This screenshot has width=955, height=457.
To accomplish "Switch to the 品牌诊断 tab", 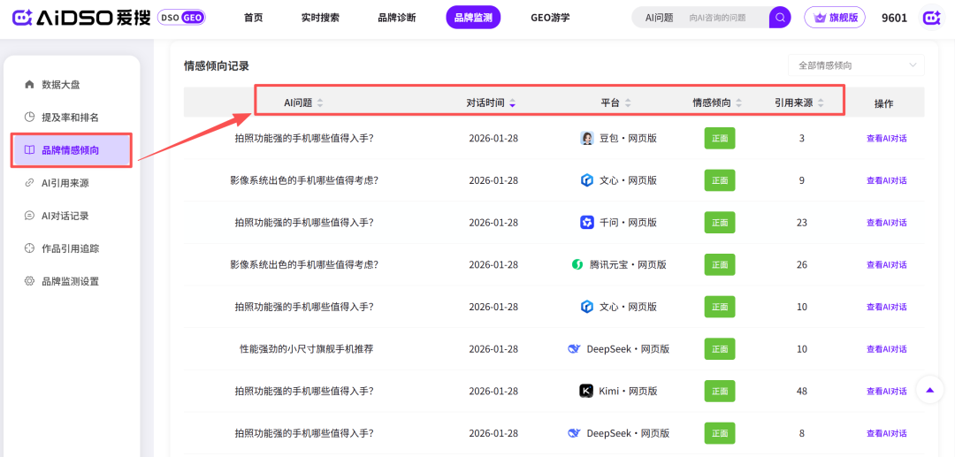I will (396, 18).
